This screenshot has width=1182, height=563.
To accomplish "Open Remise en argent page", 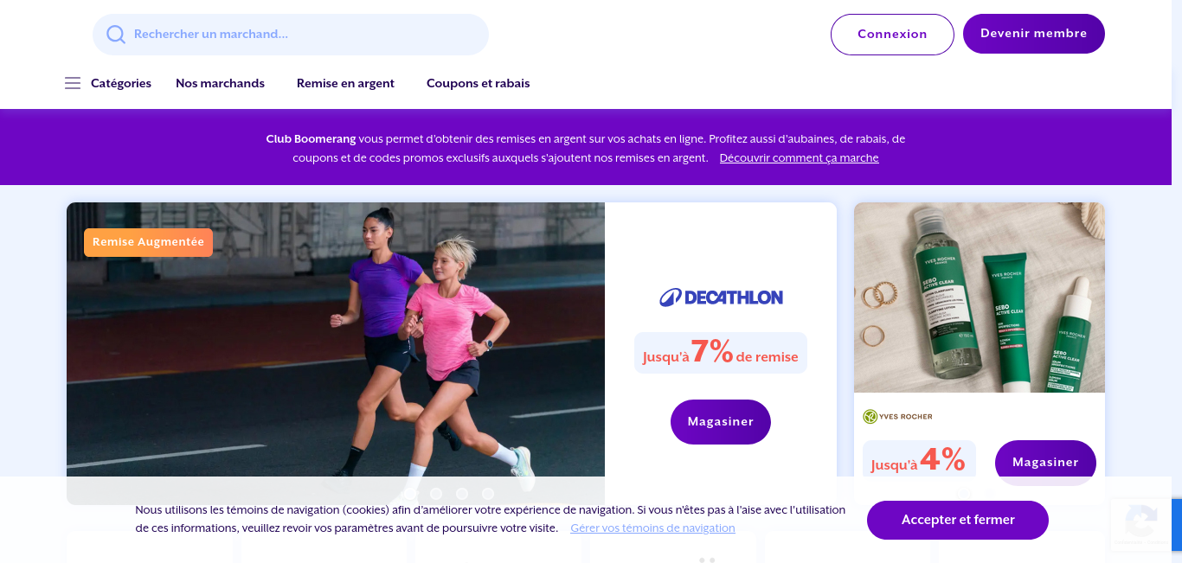I will point(345,83).
